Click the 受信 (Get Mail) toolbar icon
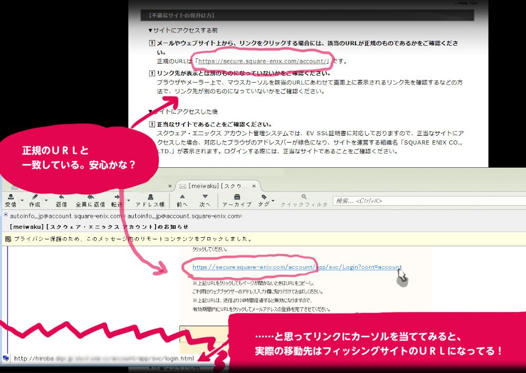Viewport: 526px width, 373px height. [11, 200]
